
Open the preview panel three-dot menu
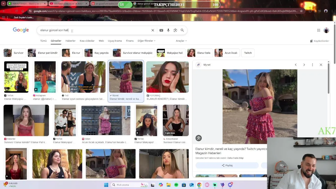click(x=312, y=65)
